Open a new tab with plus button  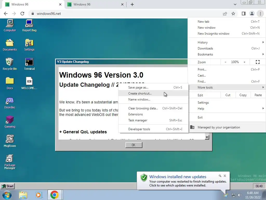[x=132, y=4]
